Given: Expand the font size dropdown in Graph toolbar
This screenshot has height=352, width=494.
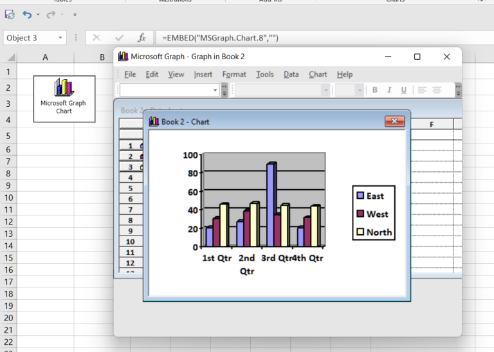Looking at the screenshot, I should coord(360,90).
